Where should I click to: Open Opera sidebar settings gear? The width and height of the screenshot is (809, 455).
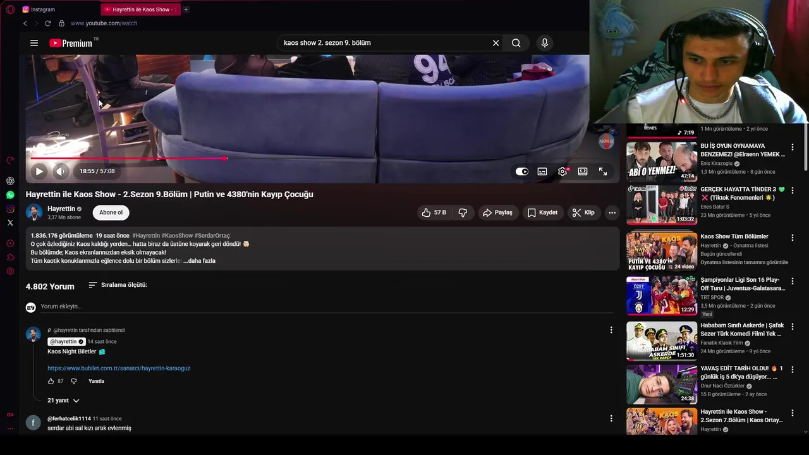coord(10,271)
